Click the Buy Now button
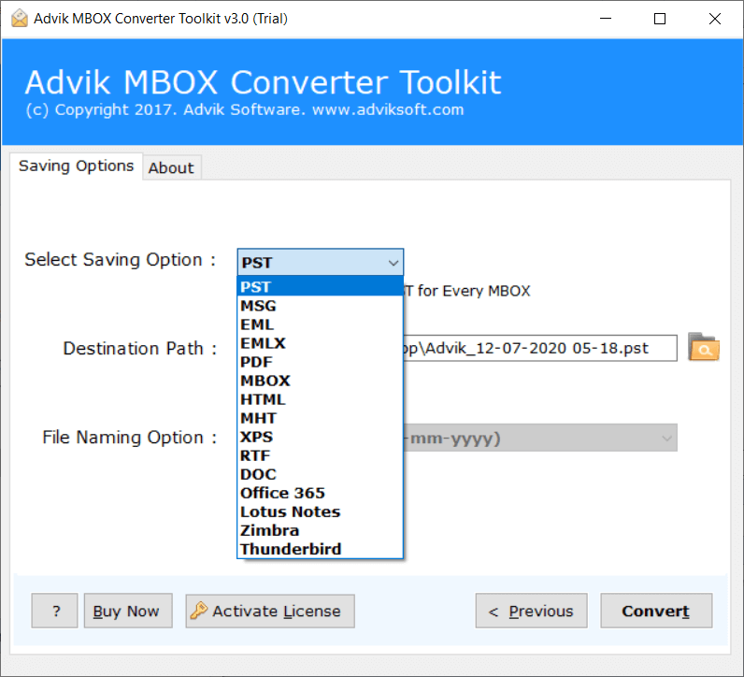 click(128, 611)
